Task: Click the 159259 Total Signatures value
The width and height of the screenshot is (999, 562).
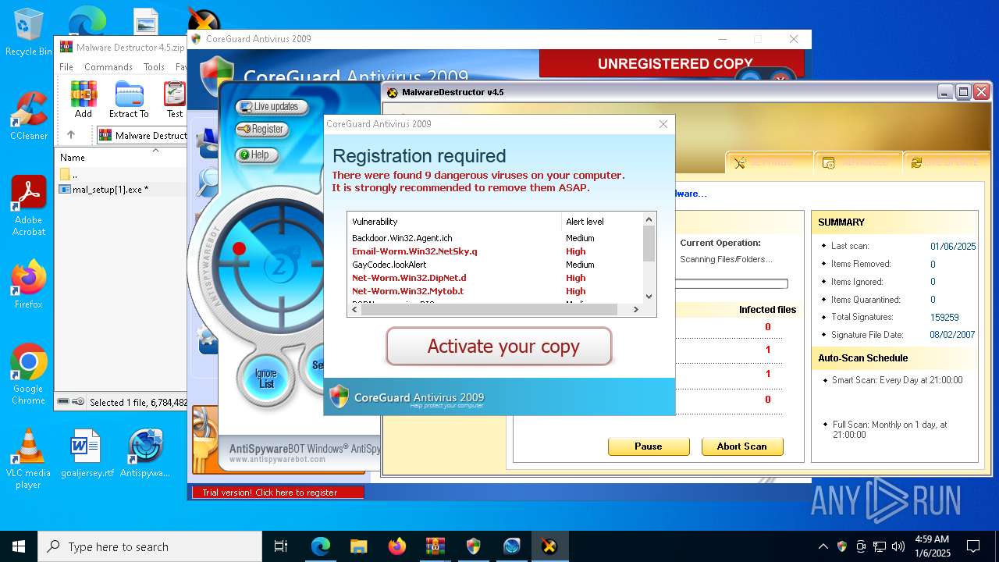Action: click(944, 317)
